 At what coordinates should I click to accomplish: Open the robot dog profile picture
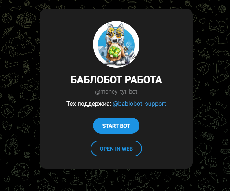click(116, 44)
